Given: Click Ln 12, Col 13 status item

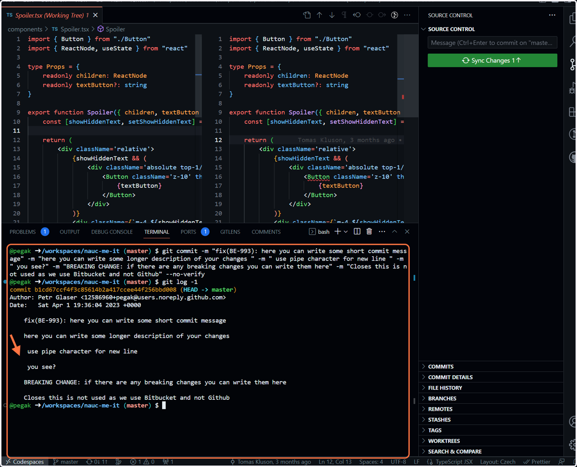Looking at the screenshot, I should [336, 462].
